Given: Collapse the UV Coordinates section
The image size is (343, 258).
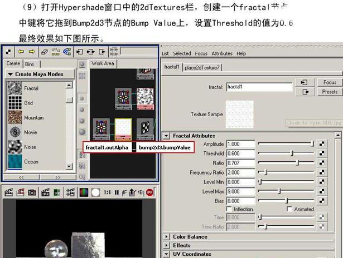Looking at the screenshot, I should [x=166, y=254].
